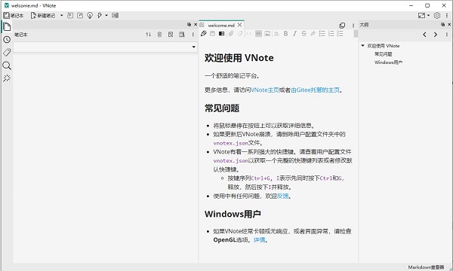This screenshot has width=453, height=271.
Task: Click the highlighter mark icon
Action: click(x=313, y=34)
